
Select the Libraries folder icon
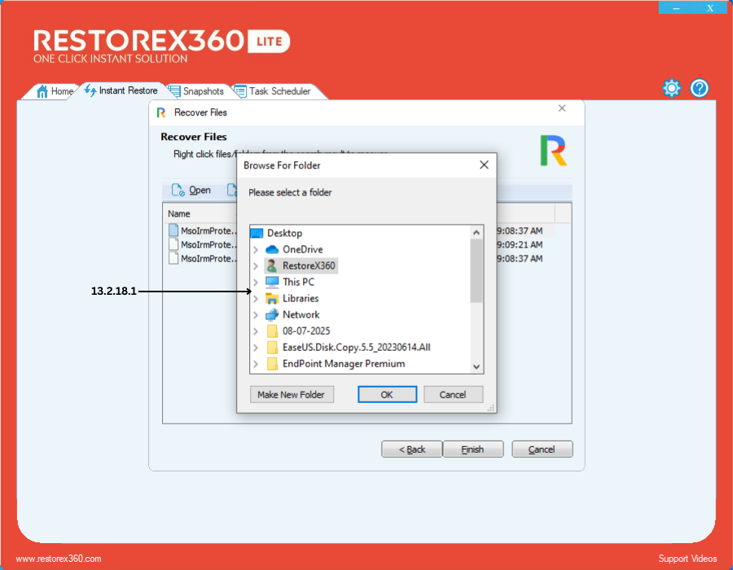272,298
